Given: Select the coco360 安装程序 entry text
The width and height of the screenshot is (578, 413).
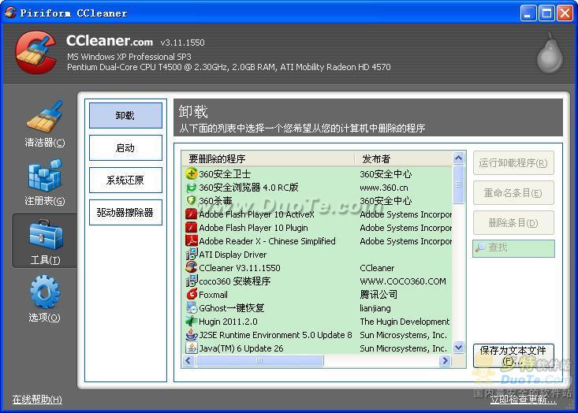Looking at the screenshot, I should (x=235, y=281).
